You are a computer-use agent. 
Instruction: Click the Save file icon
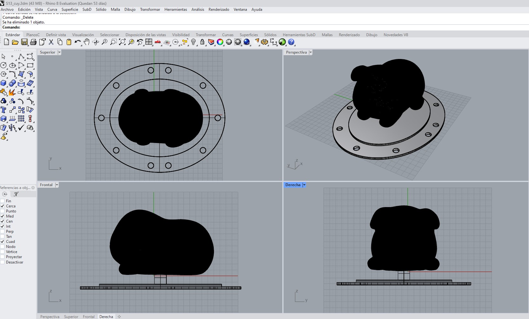tap(24, 42)
